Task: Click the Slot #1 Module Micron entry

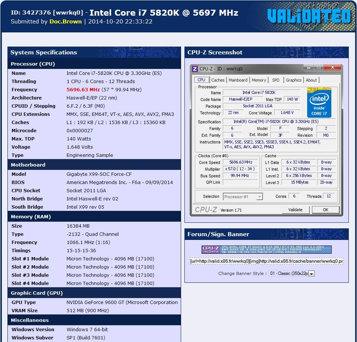Action: 110,259
